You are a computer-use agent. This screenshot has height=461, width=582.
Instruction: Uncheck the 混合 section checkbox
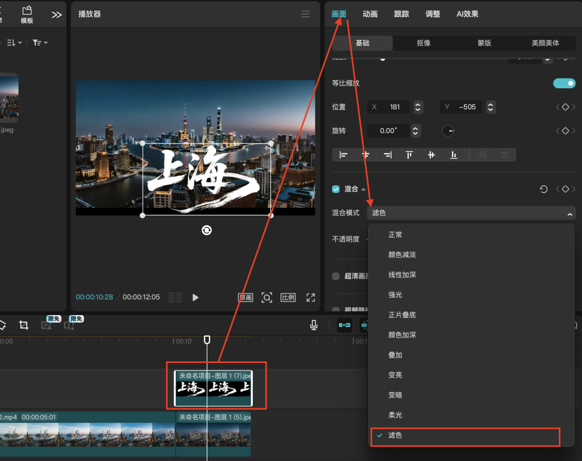[x=335, y=188]
